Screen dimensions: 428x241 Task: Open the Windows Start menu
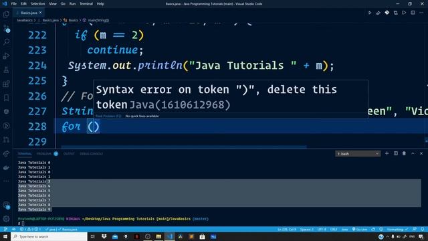tap(5, 236)
